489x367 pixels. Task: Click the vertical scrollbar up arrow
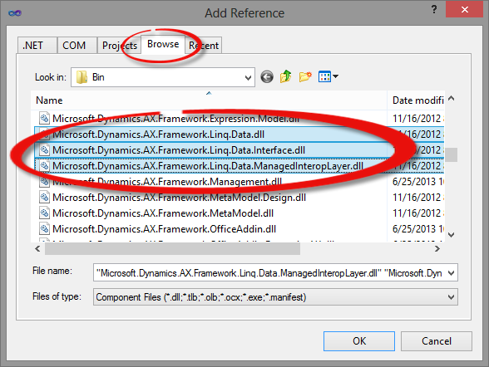tap(452, 99)
